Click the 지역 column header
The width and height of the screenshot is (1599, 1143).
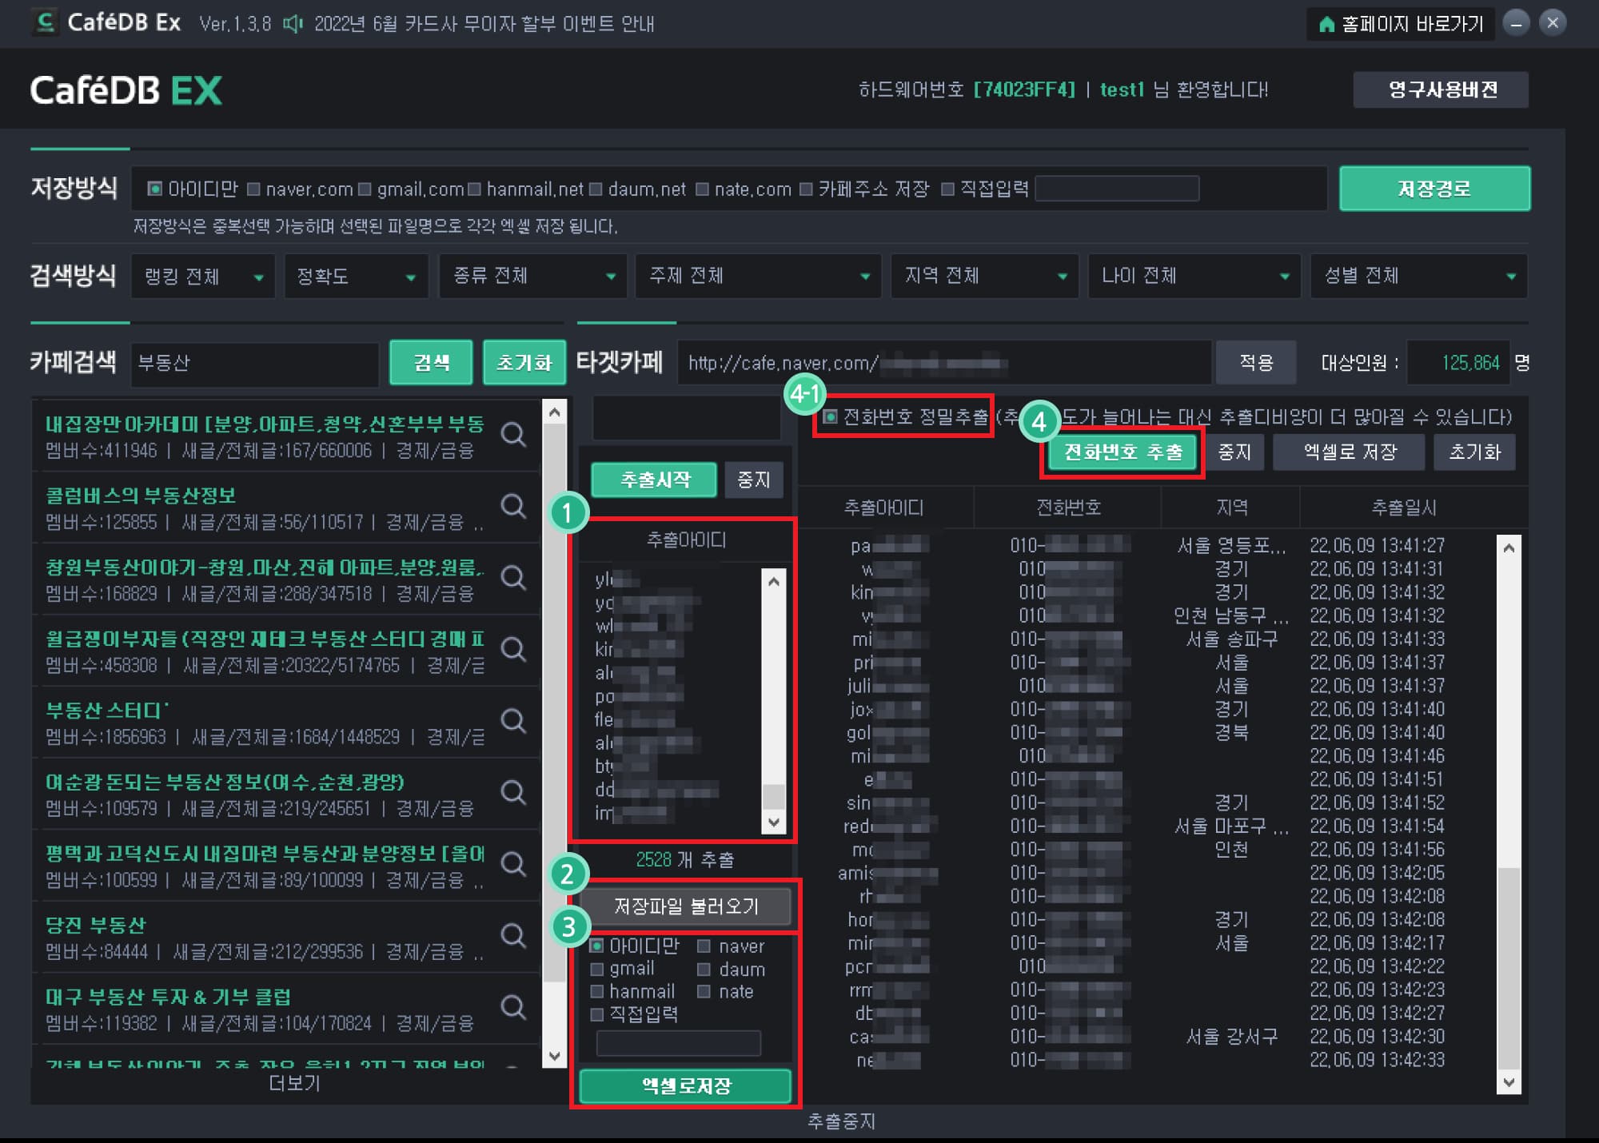point(1231,508)
